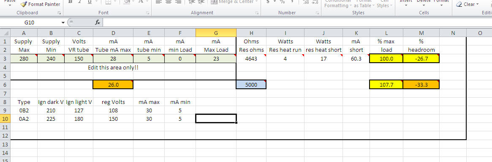Select the orange cell showing 26.0
Viewport: 492px width, 162px height.
[x=113, y=85]
